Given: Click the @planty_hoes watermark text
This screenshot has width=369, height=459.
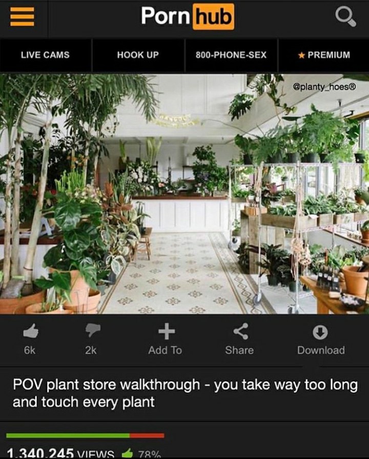Looking at the screenshot, I should pyautogui.click(x=324, y=87).
